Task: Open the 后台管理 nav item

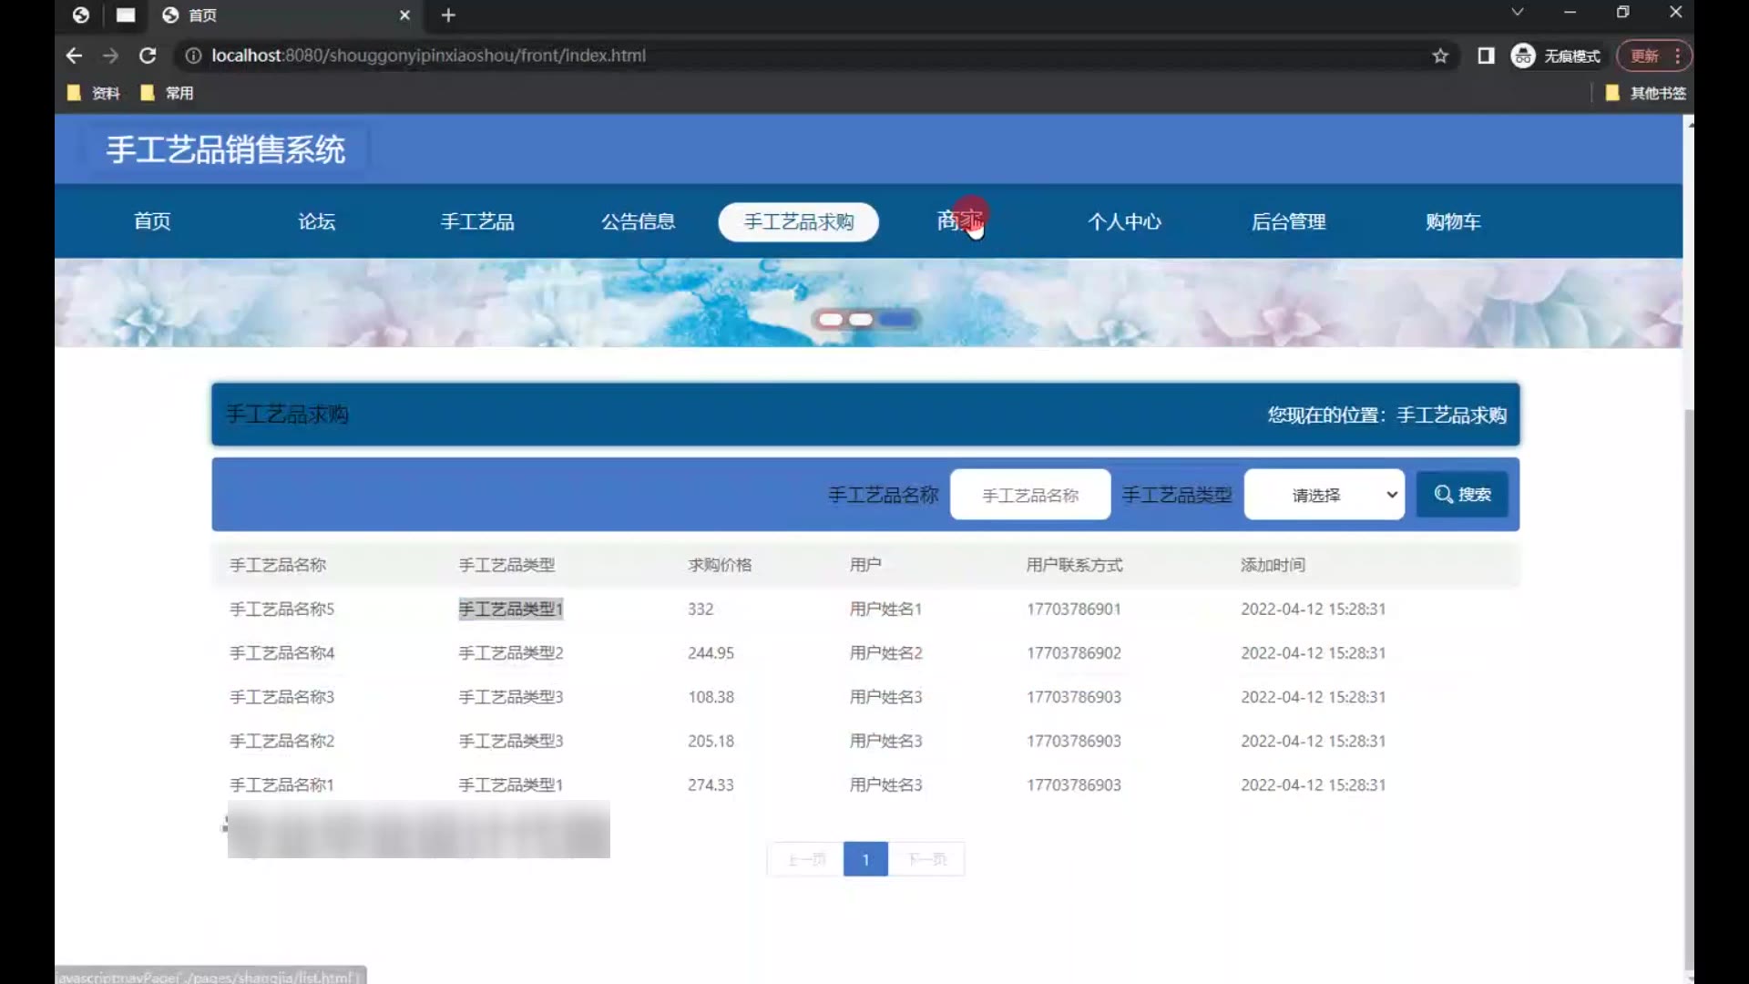Action: 1288,221
